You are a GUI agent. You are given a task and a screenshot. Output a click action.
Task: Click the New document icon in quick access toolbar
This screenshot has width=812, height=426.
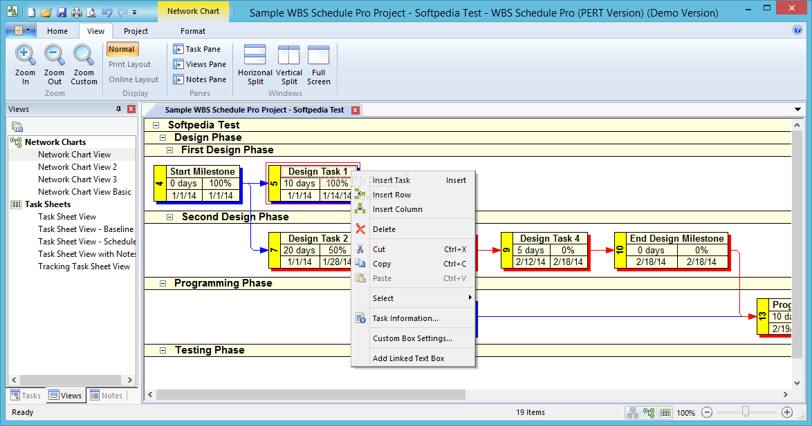coord(32,12)
